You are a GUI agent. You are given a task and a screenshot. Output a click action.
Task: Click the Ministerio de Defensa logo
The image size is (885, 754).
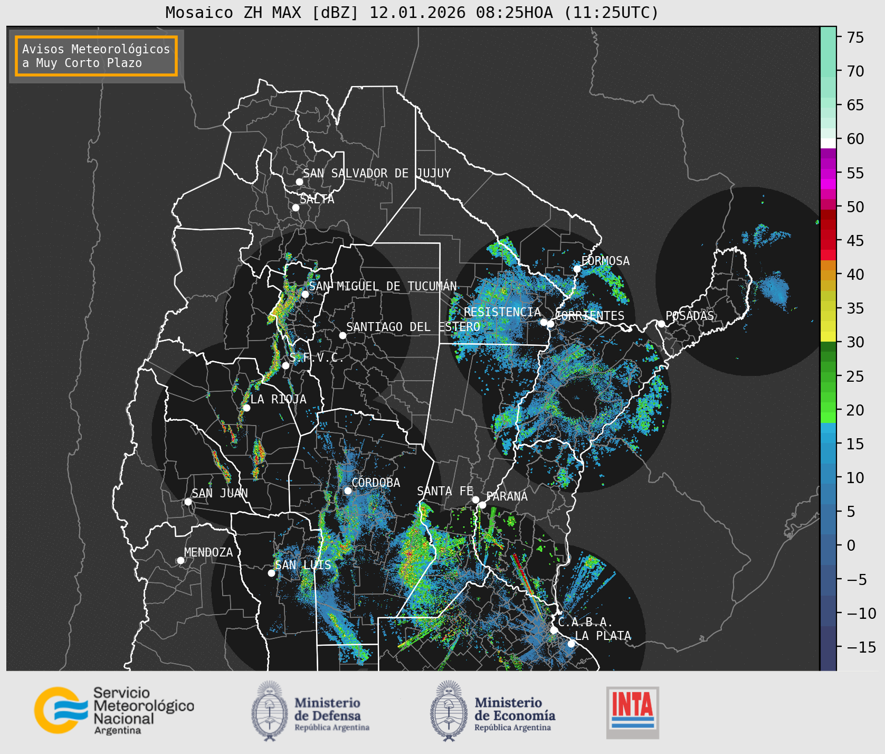(310, 711)
